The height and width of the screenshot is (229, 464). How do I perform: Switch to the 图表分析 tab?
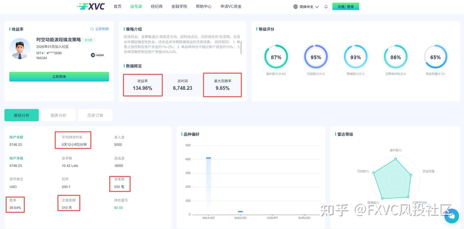coord(58,115)
